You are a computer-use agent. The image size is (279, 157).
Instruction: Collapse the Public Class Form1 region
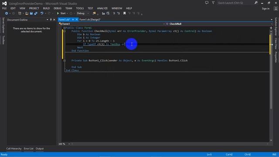[x=65, y=28]
